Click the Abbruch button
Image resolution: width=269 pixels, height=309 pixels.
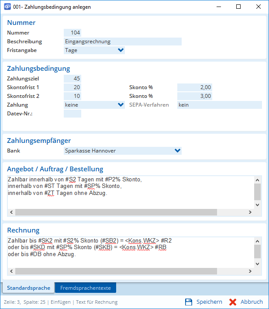pyautogui.click(x=252, y=302)
